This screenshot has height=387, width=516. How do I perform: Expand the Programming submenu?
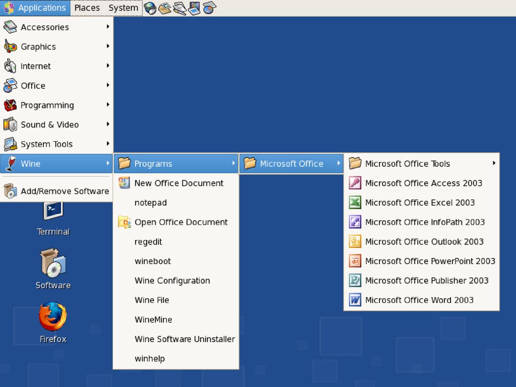56,105
